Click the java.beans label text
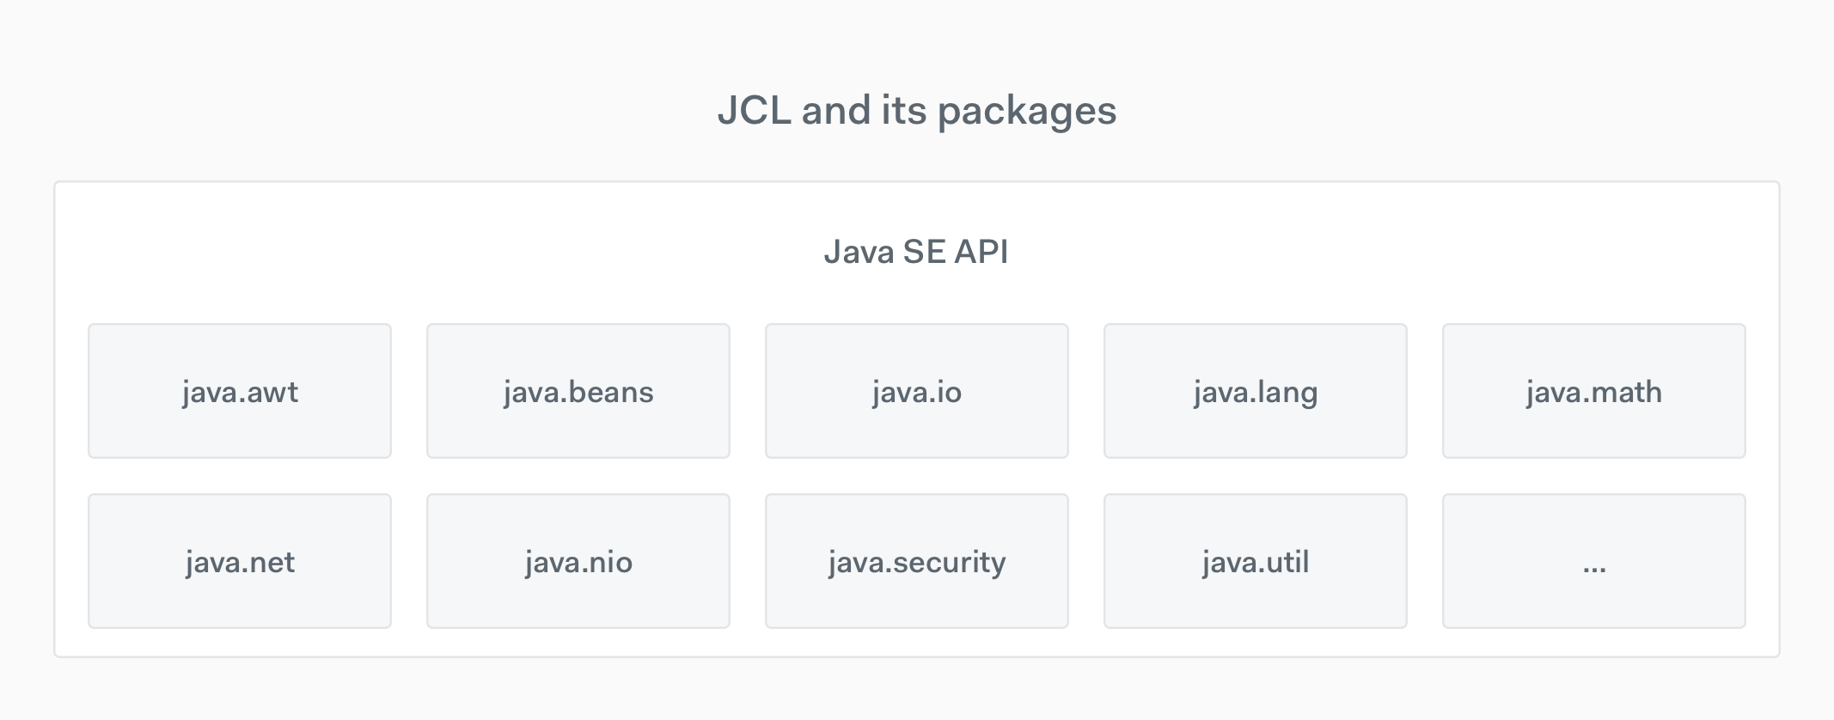 tap(578, 393)
